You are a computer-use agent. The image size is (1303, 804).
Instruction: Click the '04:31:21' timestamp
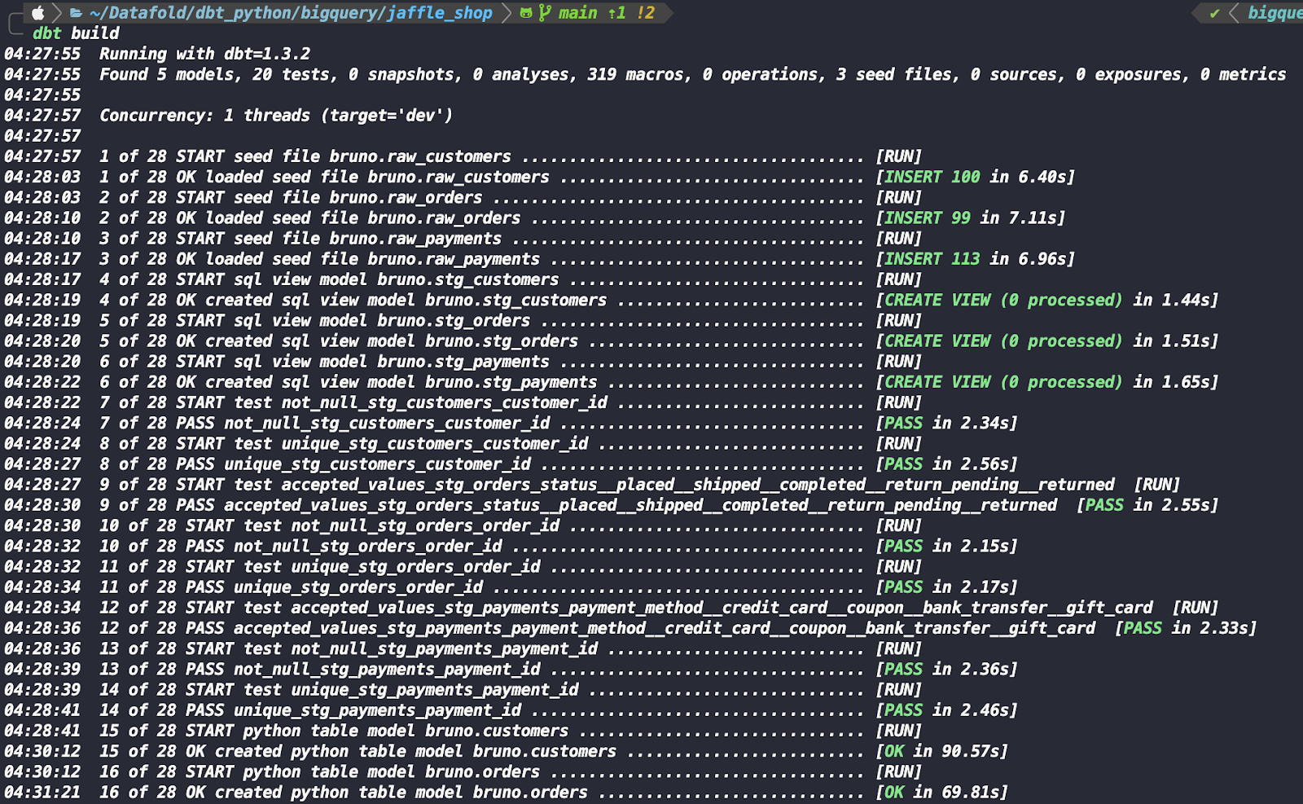[42, 792]
